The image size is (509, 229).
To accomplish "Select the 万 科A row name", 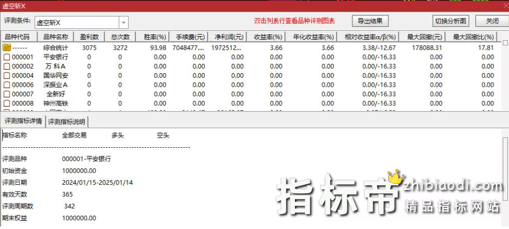I will tap(56, 67).
